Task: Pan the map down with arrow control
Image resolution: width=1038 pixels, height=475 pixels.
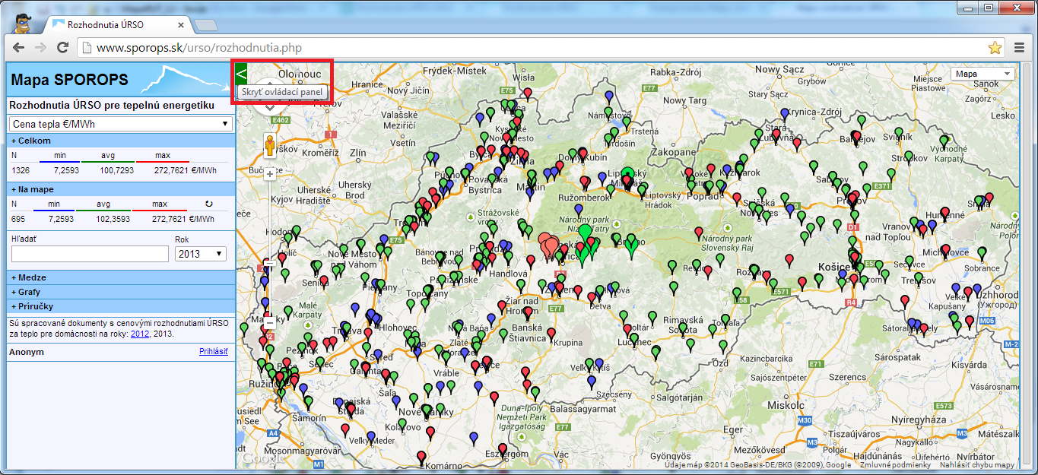Action: point(269,108)
